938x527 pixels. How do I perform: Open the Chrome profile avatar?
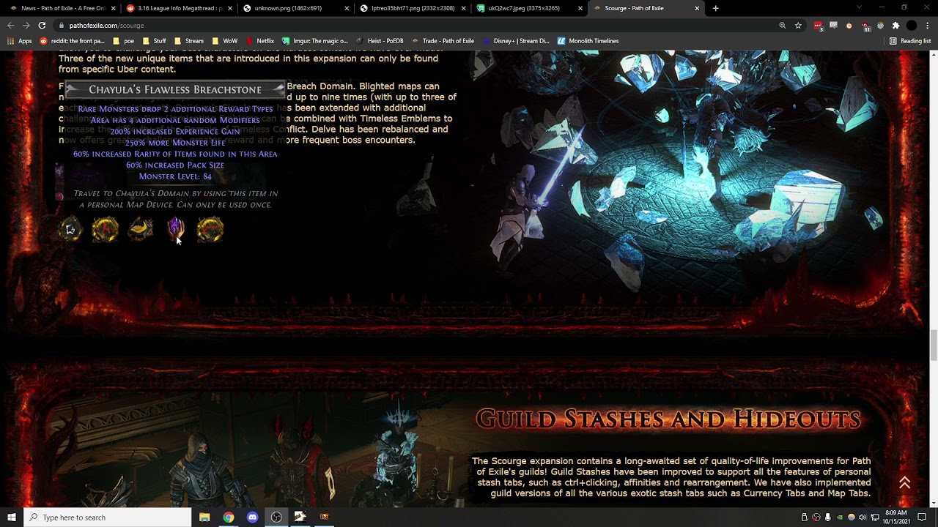pyautogui.click(x=912, y=25)
